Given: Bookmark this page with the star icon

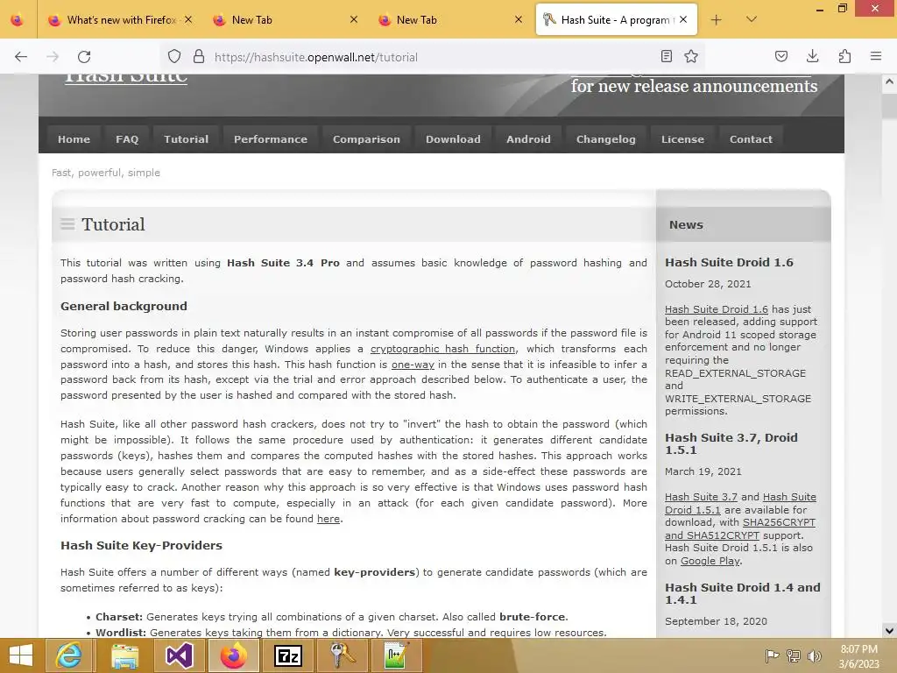Looking at the screenshot, I should click(691, 56).
